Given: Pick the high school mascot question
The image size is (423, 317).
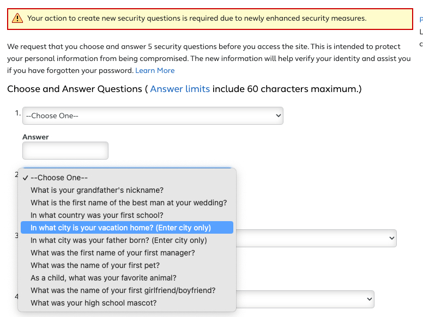Looking at the screenshot, I should point(94,303).
